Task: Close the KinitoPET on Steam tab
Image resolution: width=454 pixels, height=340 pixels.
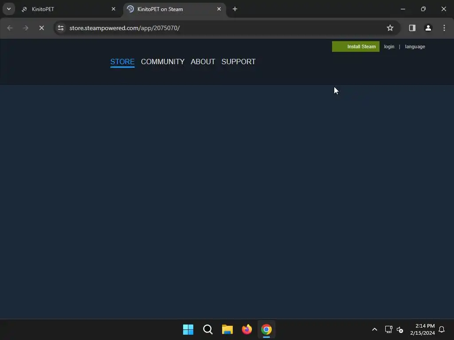Action: pos(219,9)
